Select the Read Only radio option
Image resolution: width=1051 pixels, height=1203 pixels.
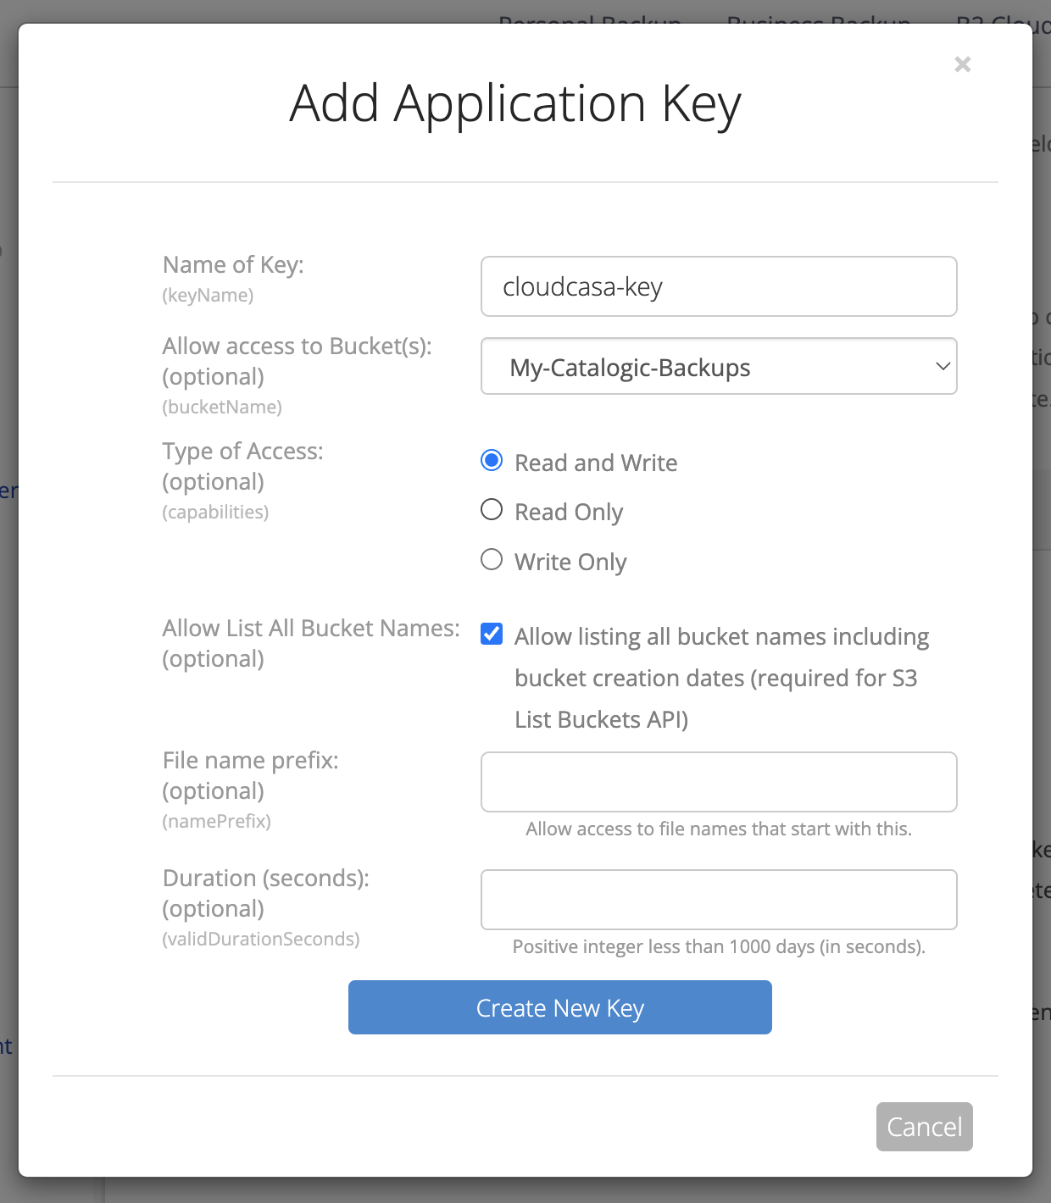coord(492,509)
